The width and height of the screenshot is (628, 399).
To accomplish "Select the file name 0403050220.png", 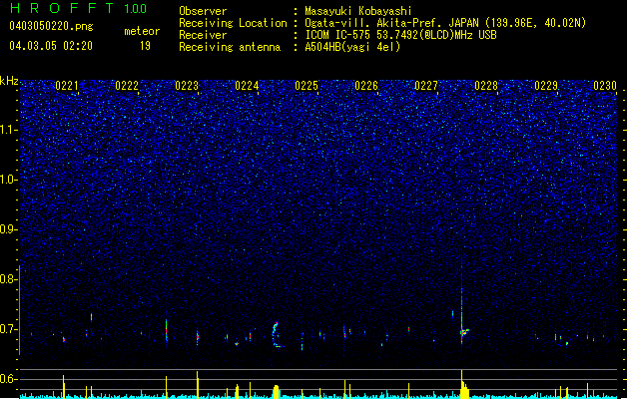I will click(x=51, y=26).
